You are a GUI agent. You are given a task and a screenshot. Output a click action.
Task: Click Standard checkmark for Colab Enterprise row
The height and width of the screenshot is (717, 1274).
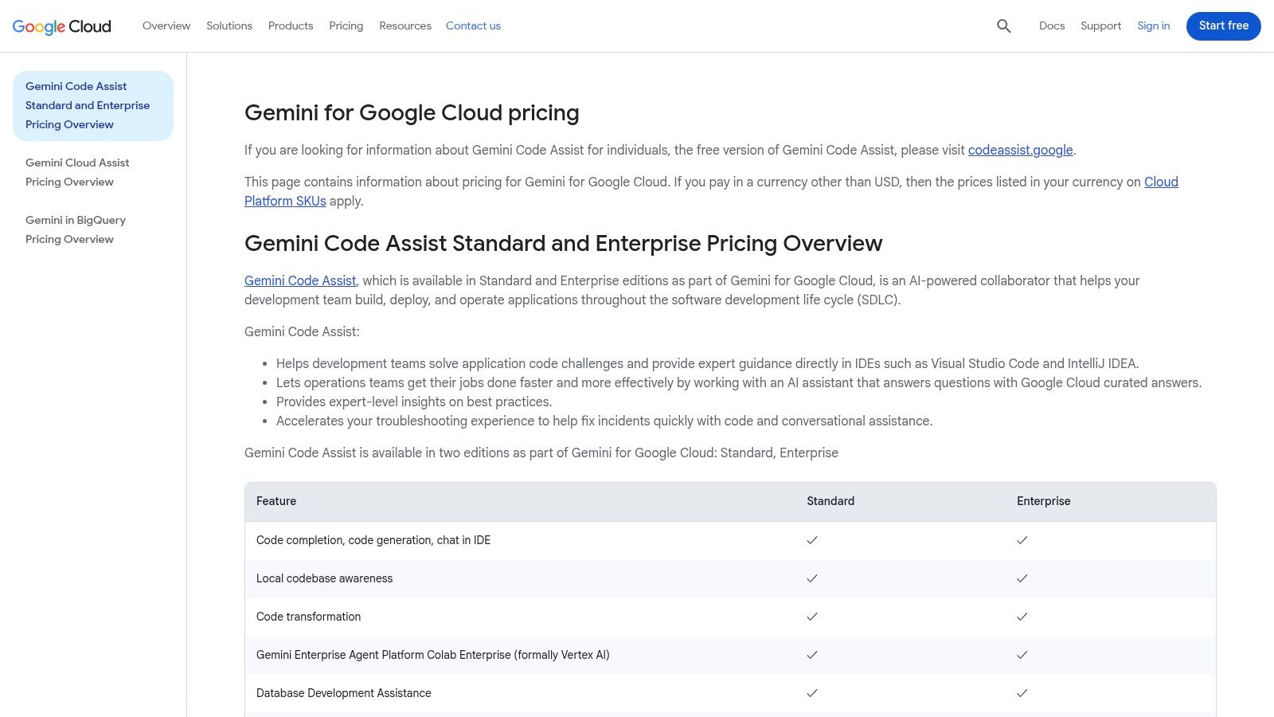pos(812,655)
